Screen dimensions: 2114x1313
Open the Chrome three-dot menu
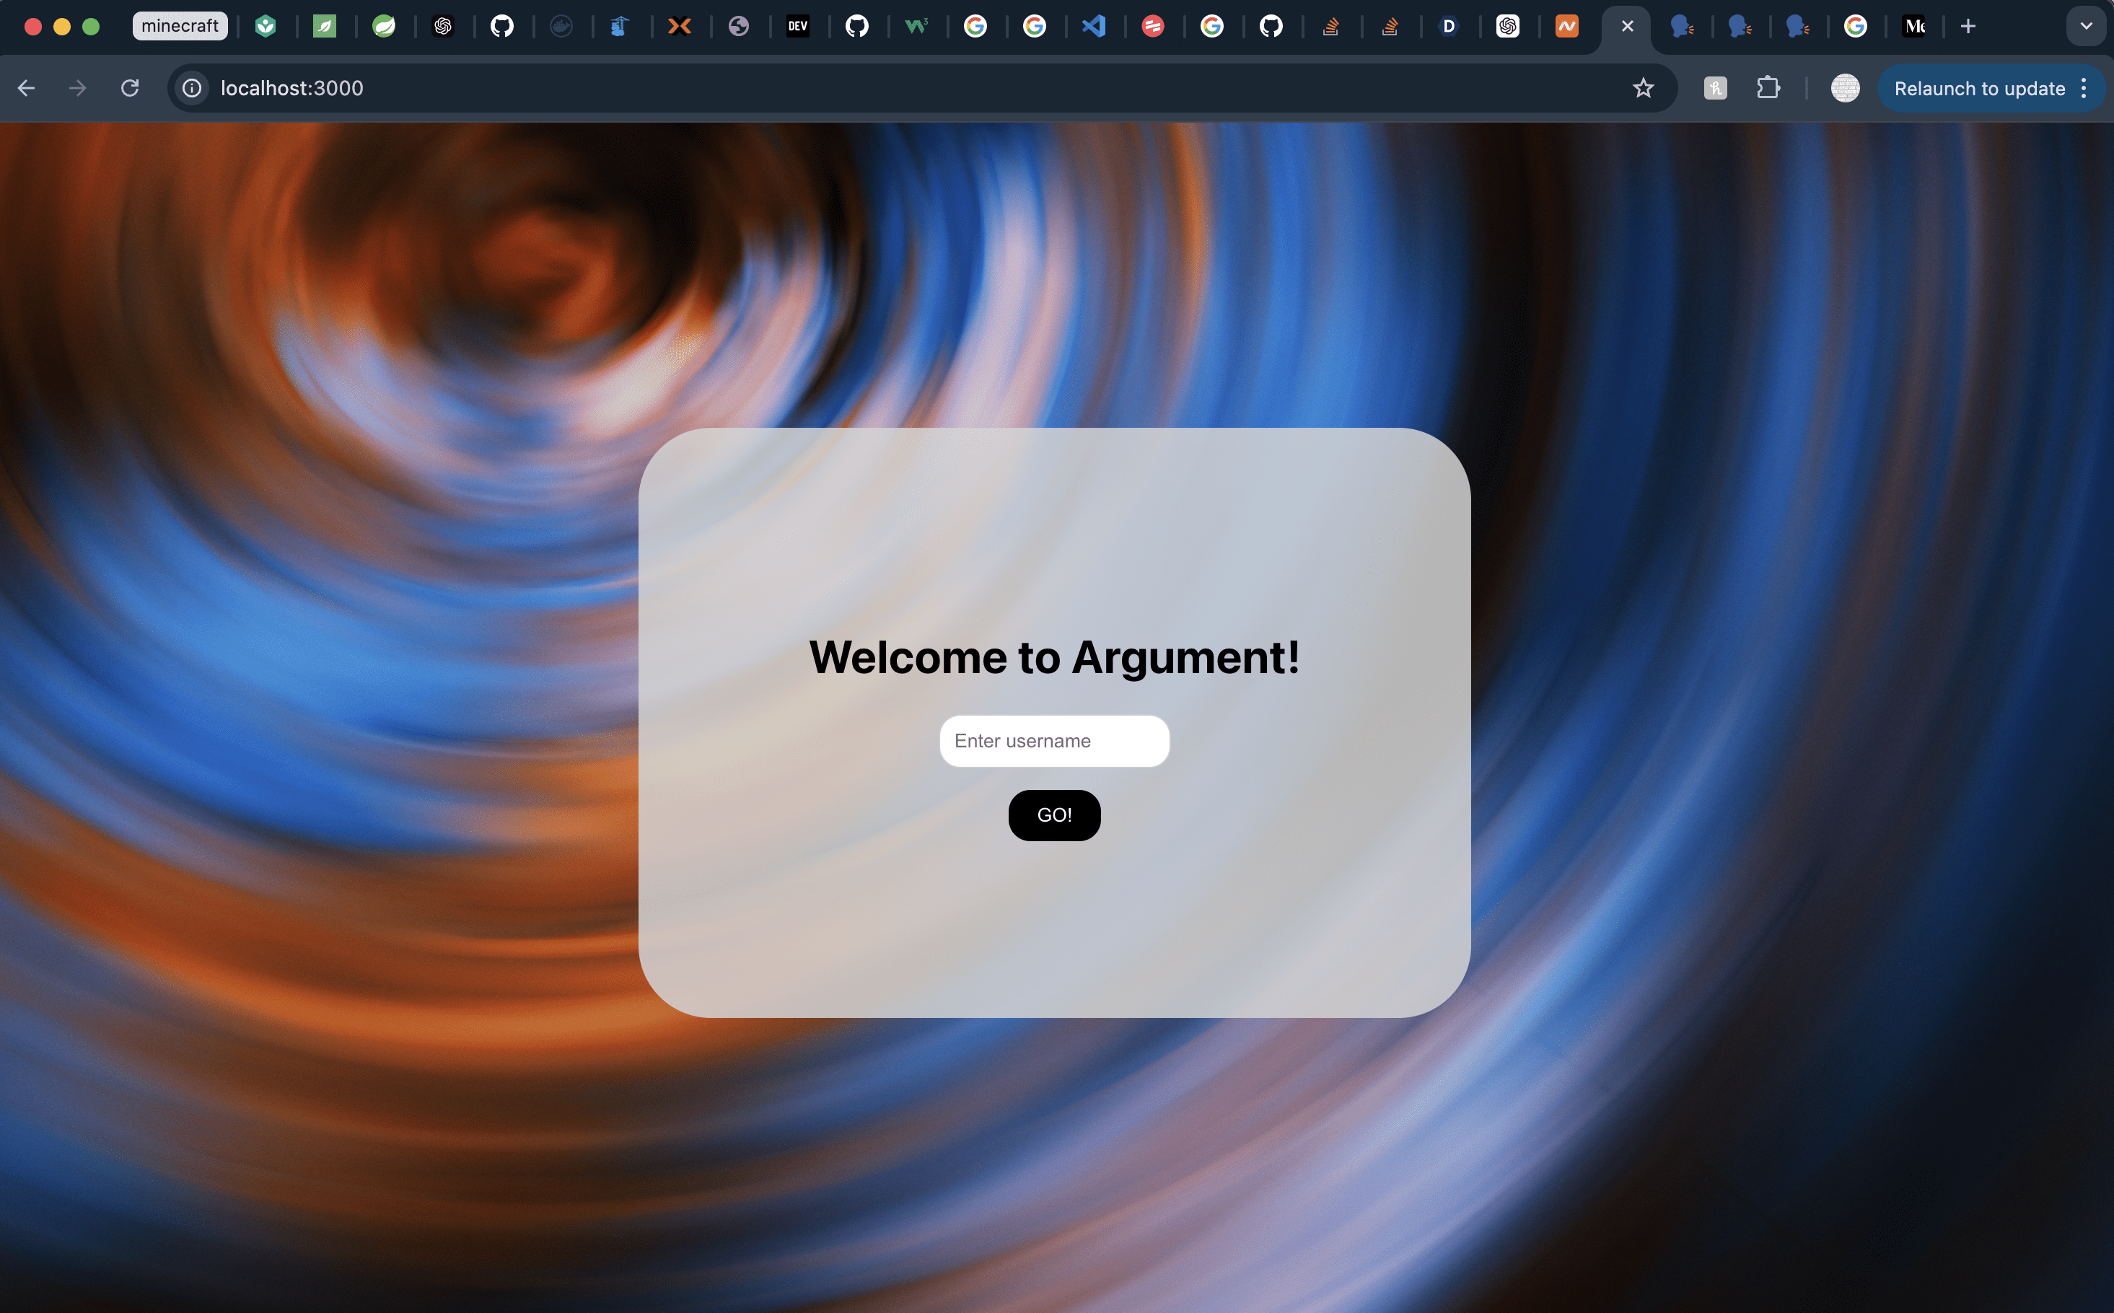pyautogui.click(x=2084, y=88)
